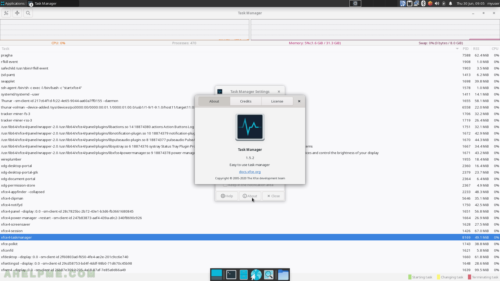Screen dimensions: 500x281
Task: Select the About tab
Action: (x=214, y=101)
